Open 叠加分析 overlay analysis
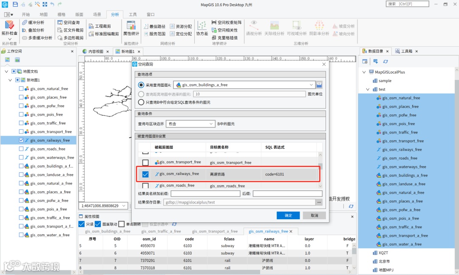The image size is (459, 275). 33,30
